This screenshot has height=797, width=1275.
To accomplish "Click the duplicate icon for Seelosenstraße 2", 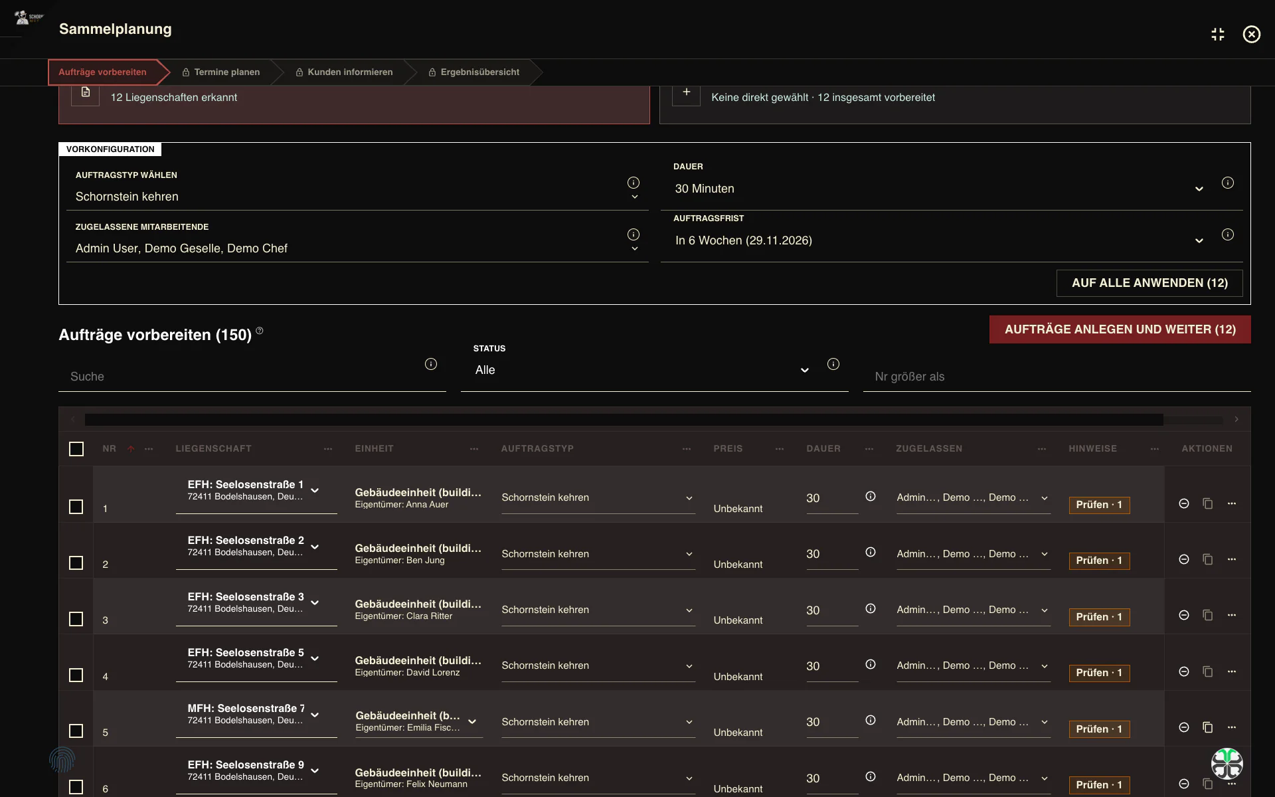I will pyautogui.click(x=1207, y=559).
